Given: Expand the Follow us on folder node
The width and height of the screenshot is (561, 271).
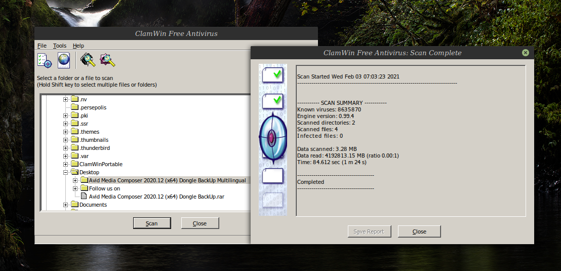Looking at the screenshot, I should click(75, 188).
